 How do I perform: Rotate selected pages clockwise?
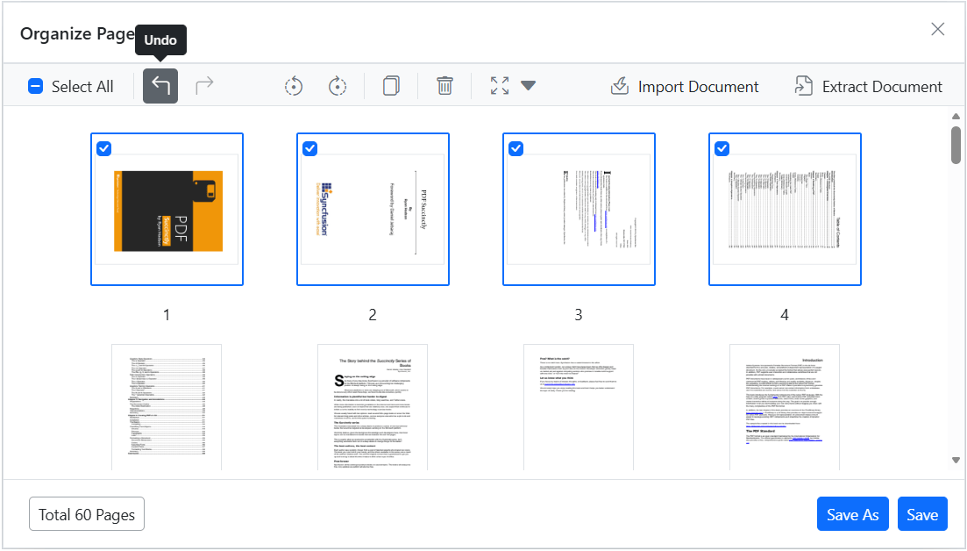337,86
